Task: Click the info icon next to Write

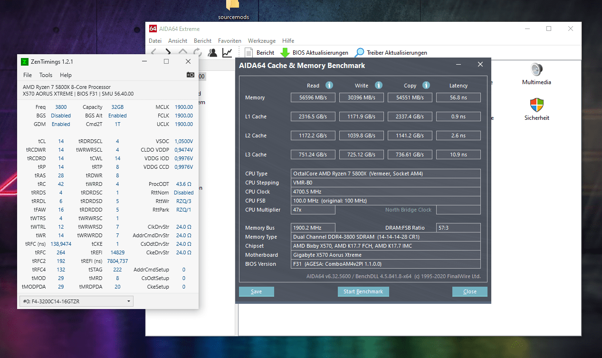Action: coord(379,85)
